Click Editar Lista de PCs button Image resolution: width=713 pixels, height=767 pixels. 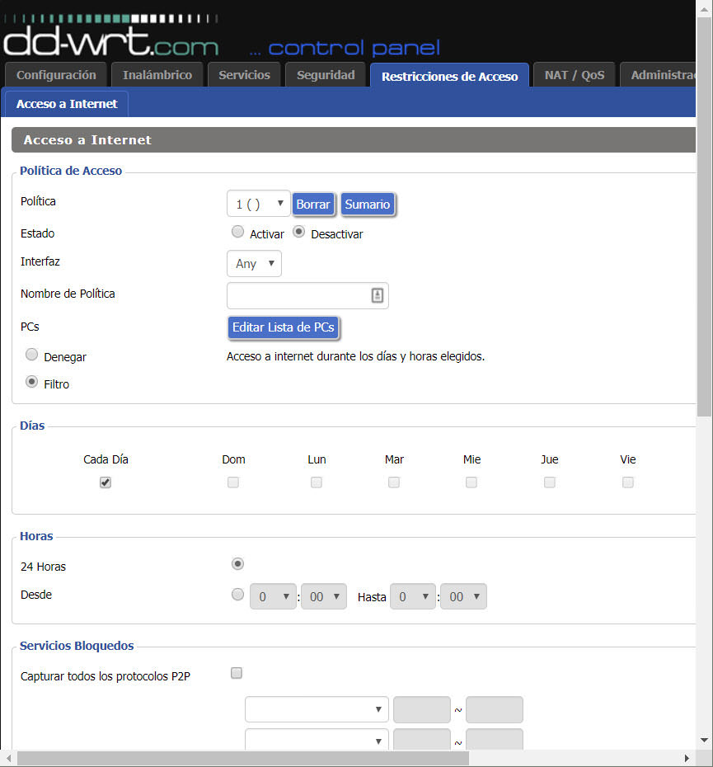coord(284,327)
